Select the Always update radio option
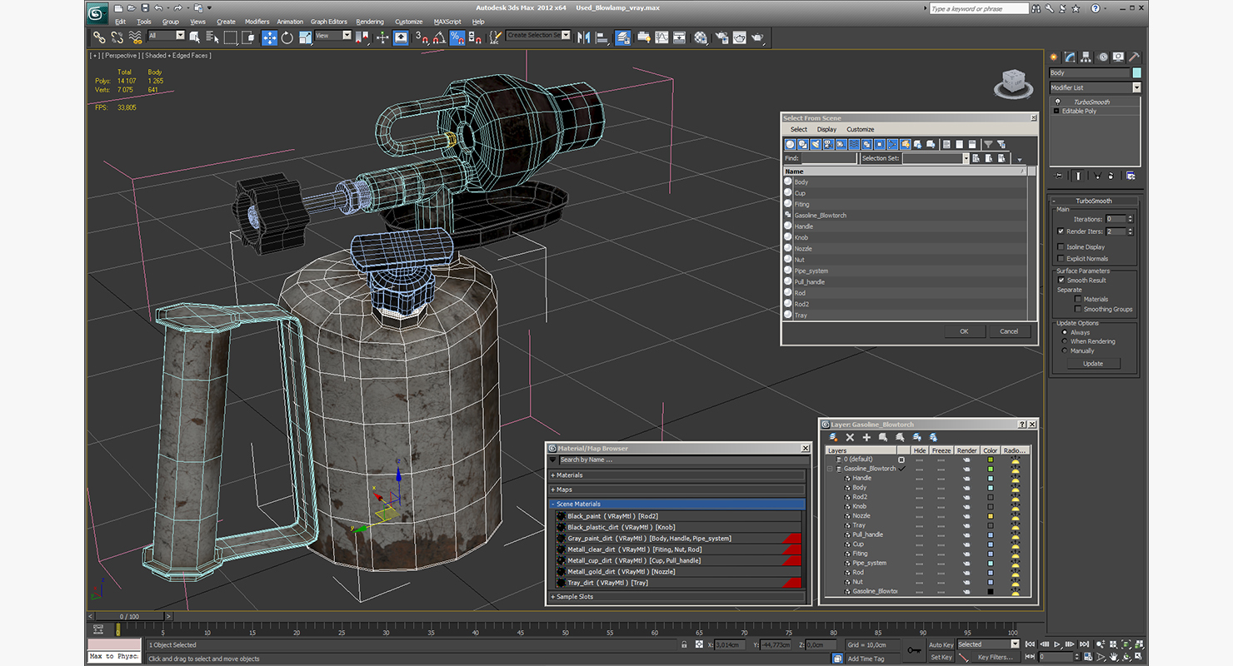The height and width of the screenshot is (666, 1233). [1064, 332]
